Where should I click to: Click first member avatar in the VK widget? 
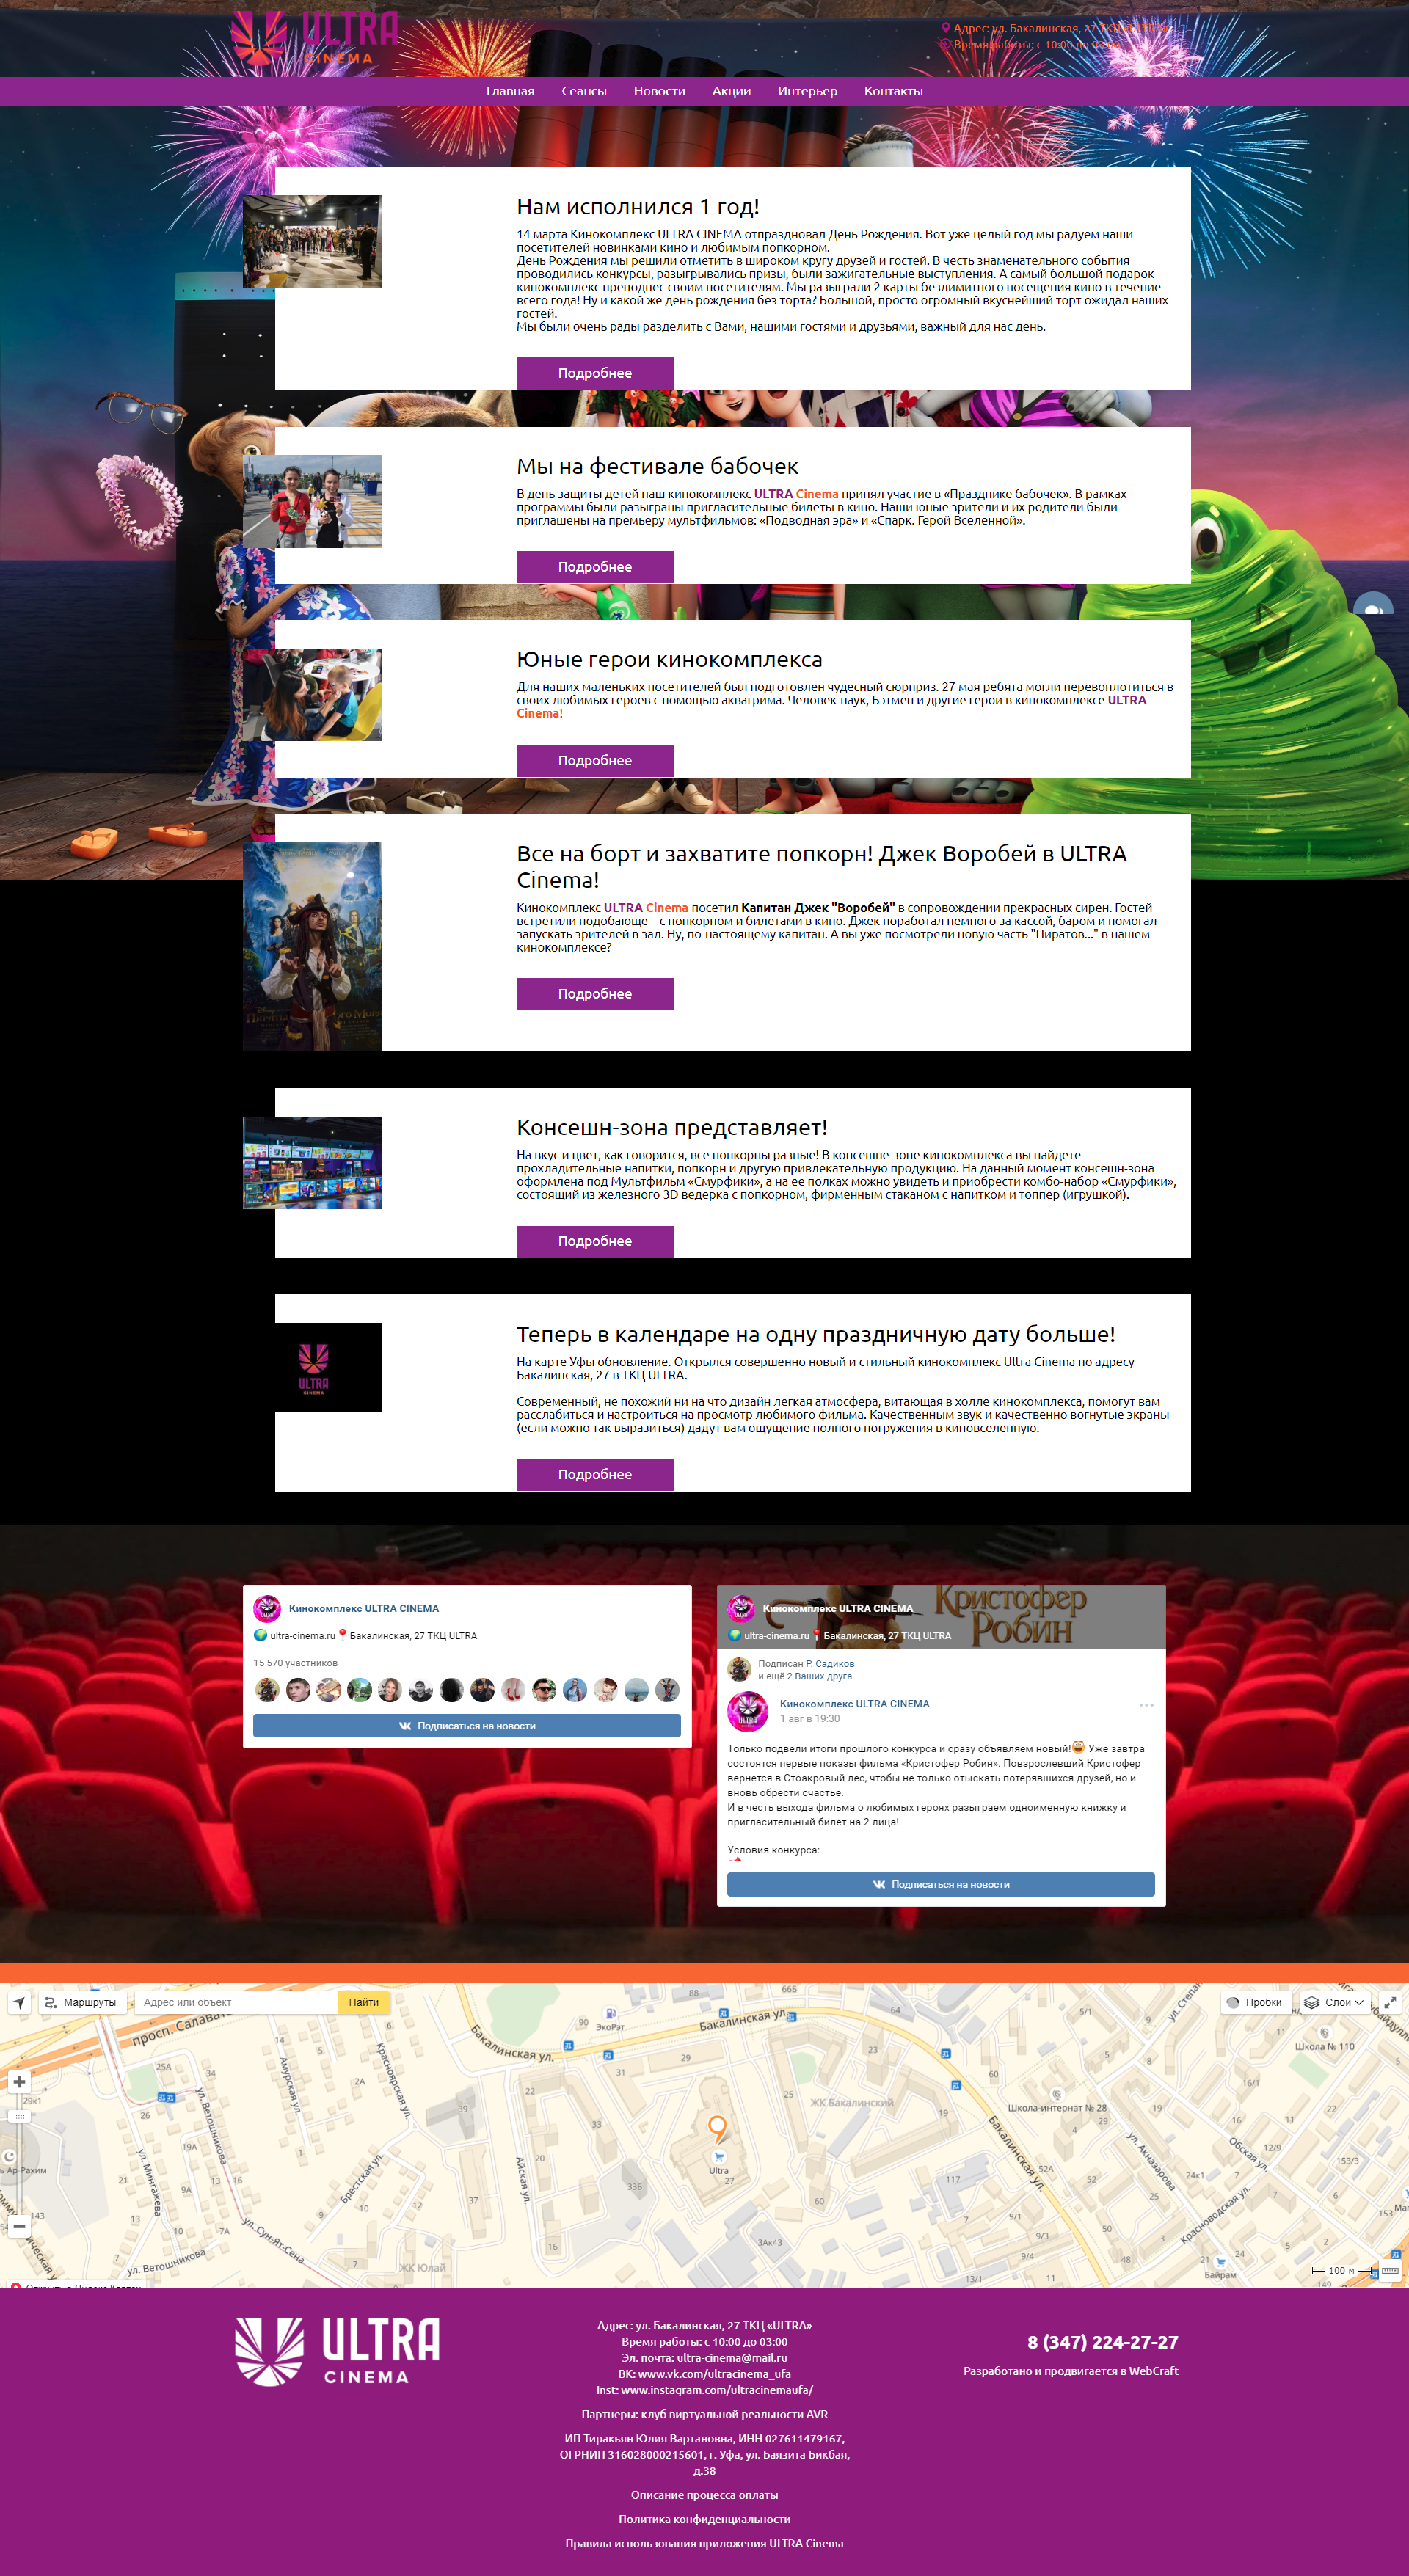point(267,1690)
